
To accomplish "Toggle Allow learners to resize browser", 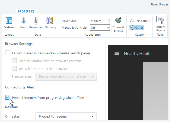I will pos(15,69).
